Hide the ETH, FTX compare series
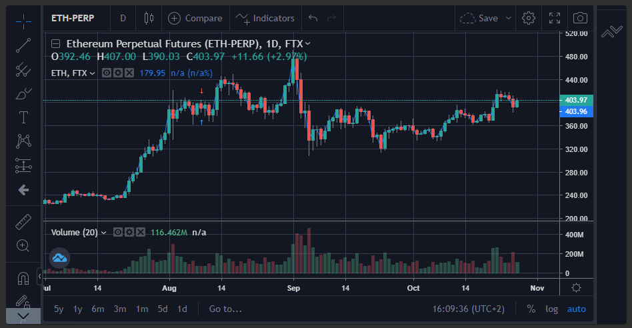632x328 pixels. pos(107,73)
